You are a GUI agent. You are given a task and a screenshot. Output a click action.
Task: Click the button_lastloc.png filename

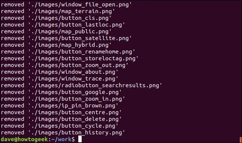tap(92, 25)
